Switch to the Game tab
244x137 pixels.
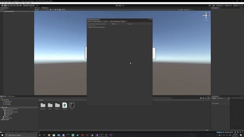pyautogui.click(x=37, y=8)
